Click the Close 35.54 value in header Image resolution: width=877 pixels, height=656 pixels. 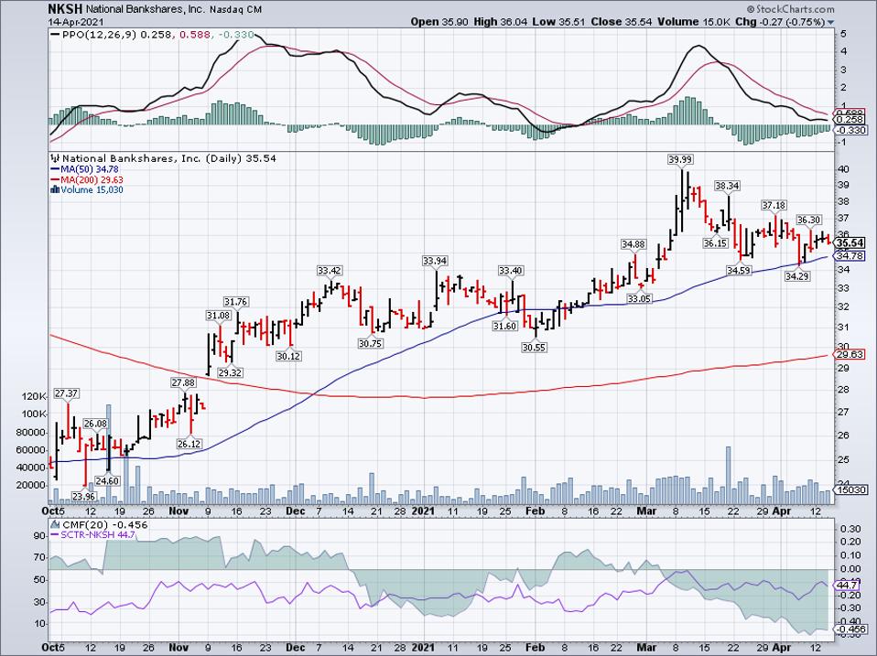coord(621,22)
